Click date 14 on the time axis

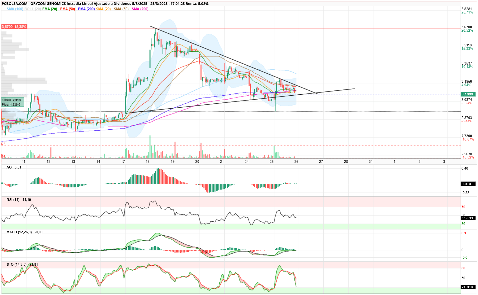click(98, 161)
